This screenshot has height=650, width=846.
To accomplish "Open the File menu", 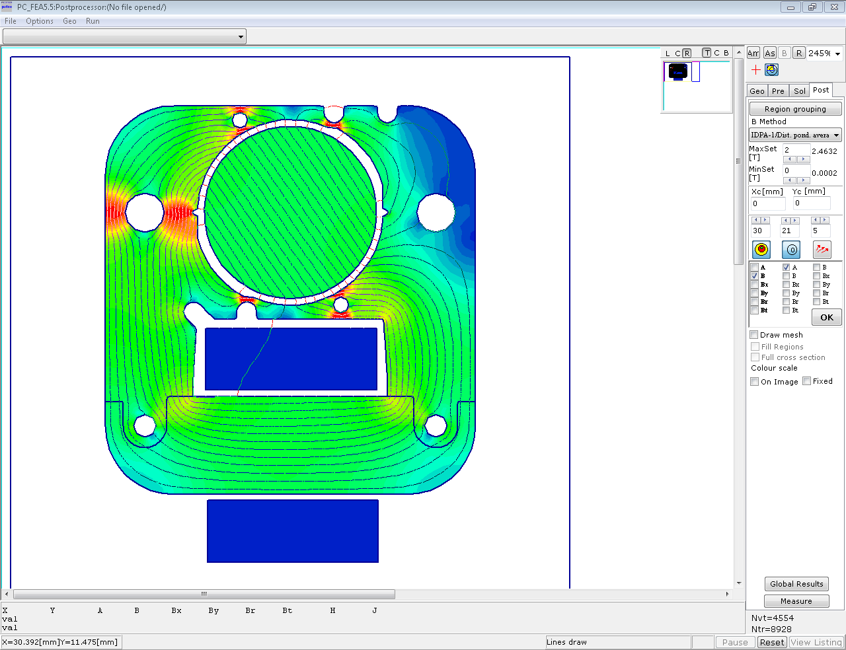I will (11, 21).
